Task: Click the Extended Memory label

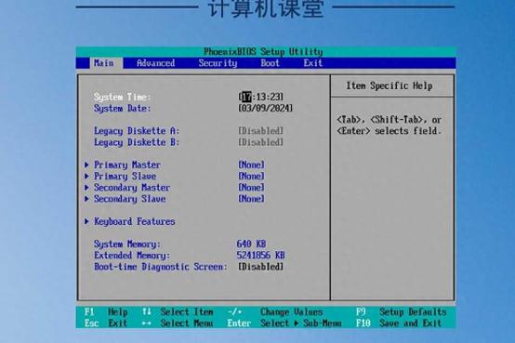Action: 132,256
